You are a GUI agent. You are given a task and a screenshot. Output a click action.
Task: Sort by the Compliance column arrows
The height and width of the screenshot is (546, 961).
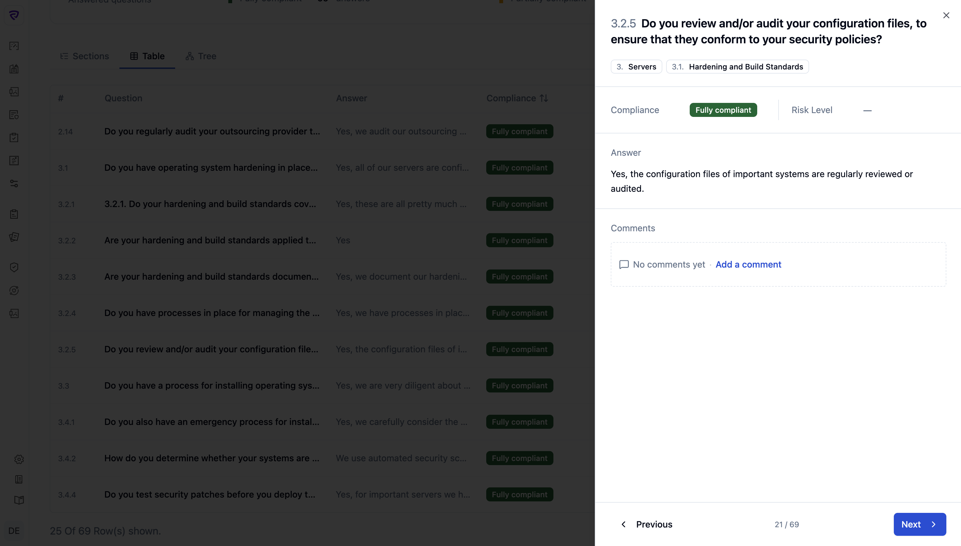coord(544,98)
